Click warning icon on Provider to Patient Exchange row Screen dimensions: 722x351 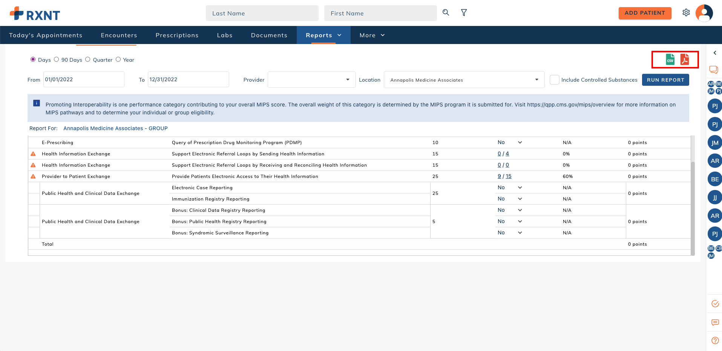pyautogui.click(x=33, y=176)
